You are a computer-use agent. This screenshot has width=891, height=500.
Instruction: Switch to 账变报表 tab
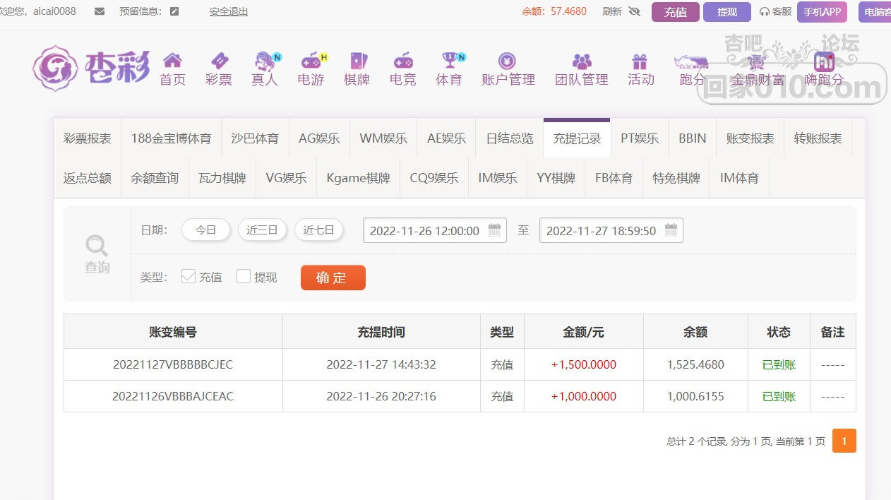coord(750,138)
